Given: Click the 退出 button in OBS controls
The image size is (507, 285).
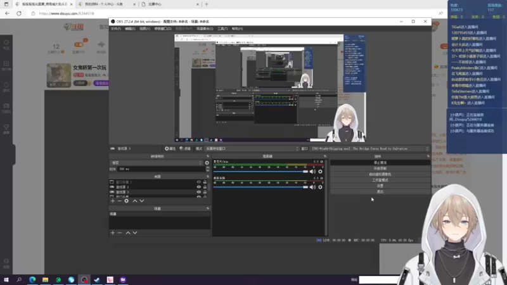Looking at the screenshot, I should [x=380, y=192].
